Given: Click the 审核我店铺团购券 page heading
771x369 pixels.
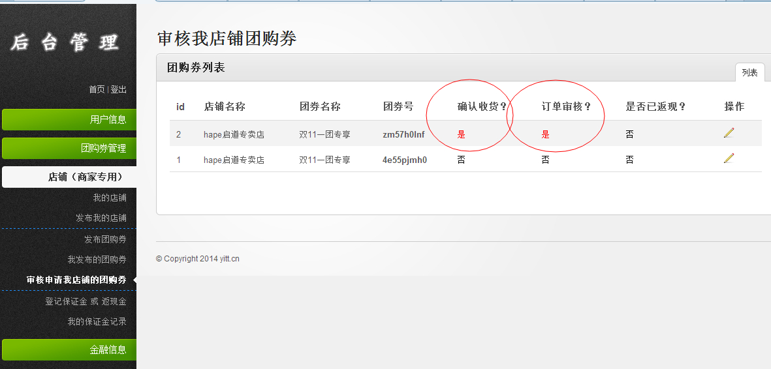Looking at the screenshot, I should (x=227, y=38).
